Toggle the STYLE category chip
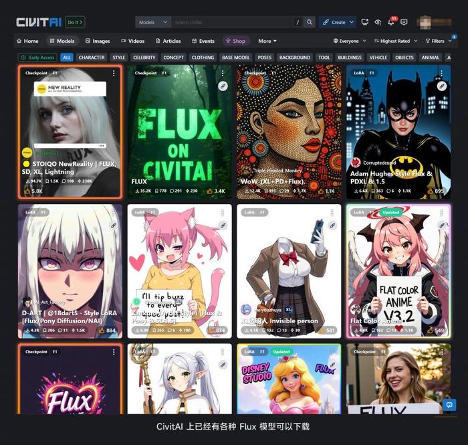The height and width of the screenshot is (445, 468). [x=119, y=58]
